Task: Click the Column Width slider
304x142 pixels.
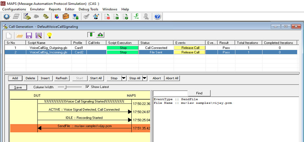Action: (70, 87)
